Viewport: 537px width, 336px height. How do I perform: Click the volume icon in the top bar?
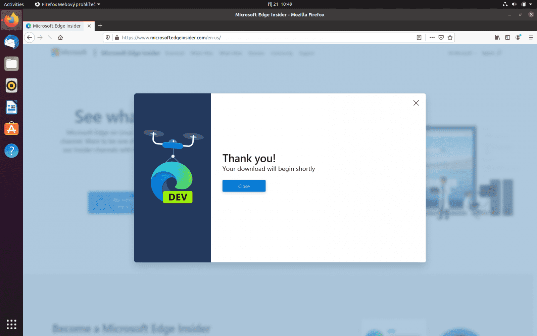pyautogui.click(x=514, y=4)
